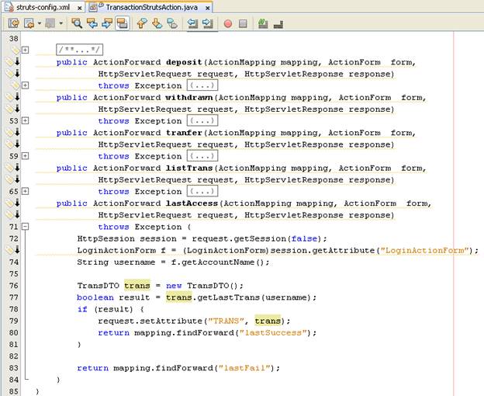Open the Back history dropdown arrow
484x396 pixels.
coord(40,23)
